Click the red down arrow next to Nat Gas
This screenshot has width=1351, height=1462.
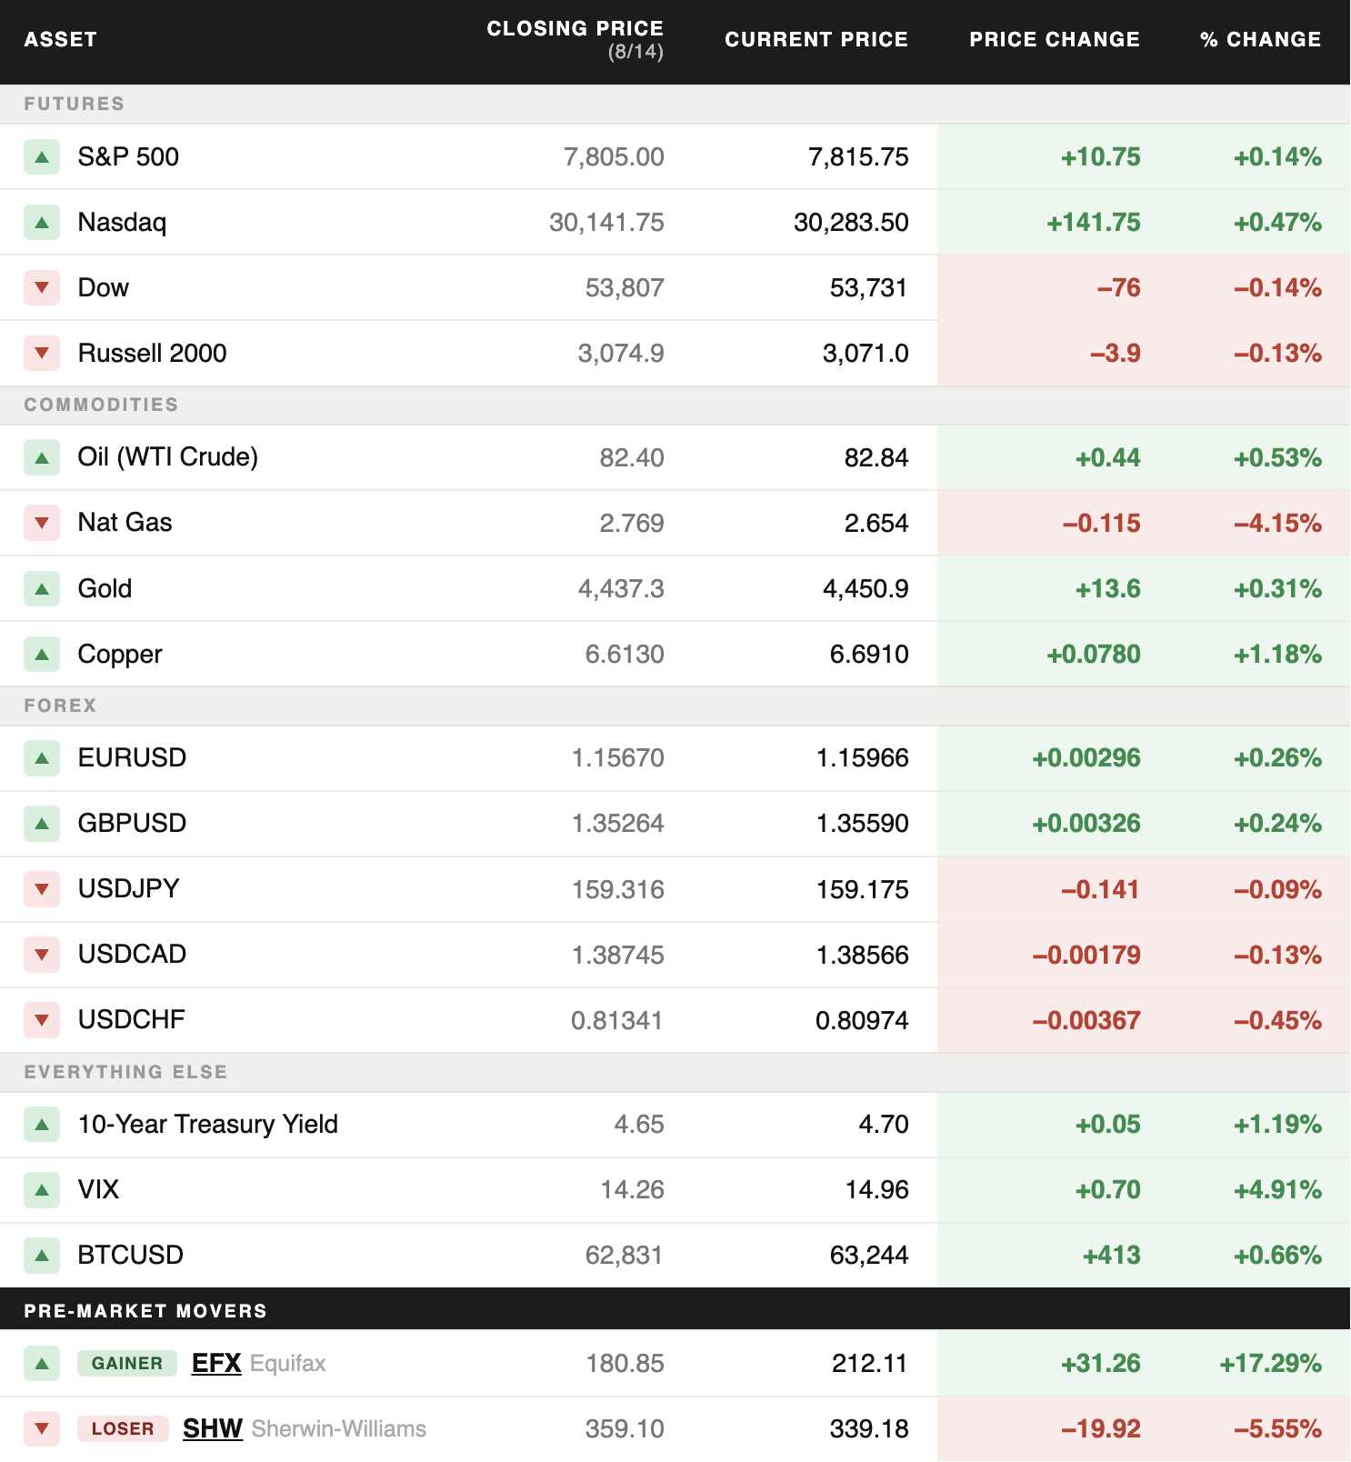(42, 523)
